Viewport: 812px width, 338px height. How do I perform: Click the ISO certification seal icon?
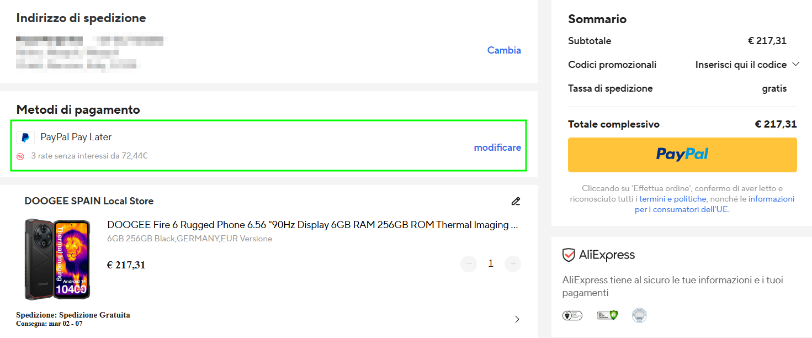pyautogui.click(x=639, y=315)
